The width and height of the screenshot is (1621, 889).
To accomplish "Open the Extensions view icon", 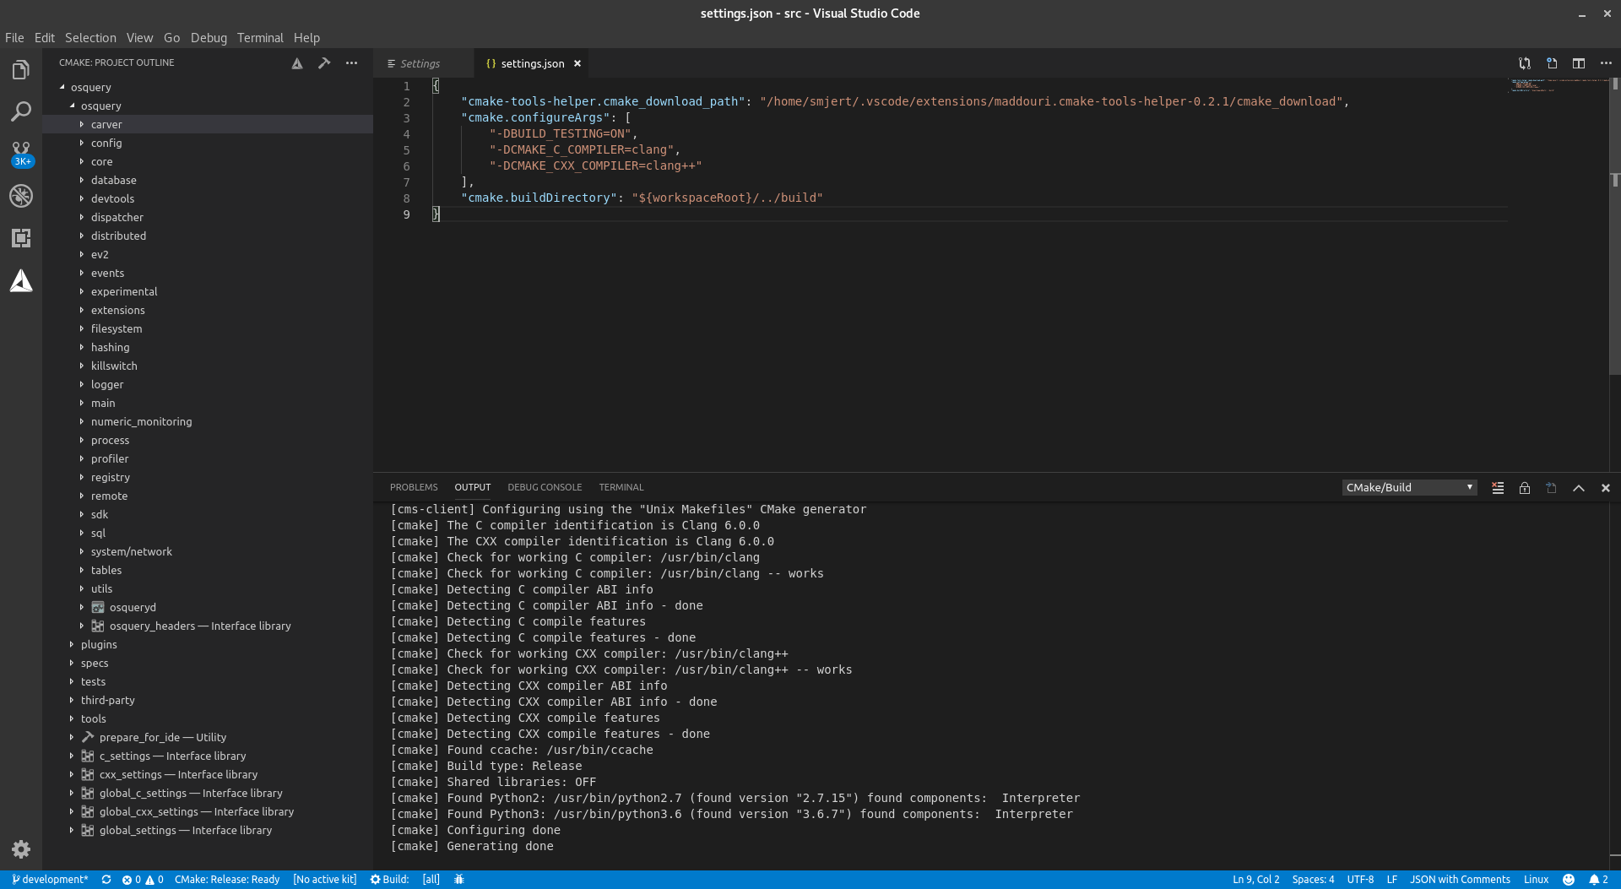I will tap(21, 238).
